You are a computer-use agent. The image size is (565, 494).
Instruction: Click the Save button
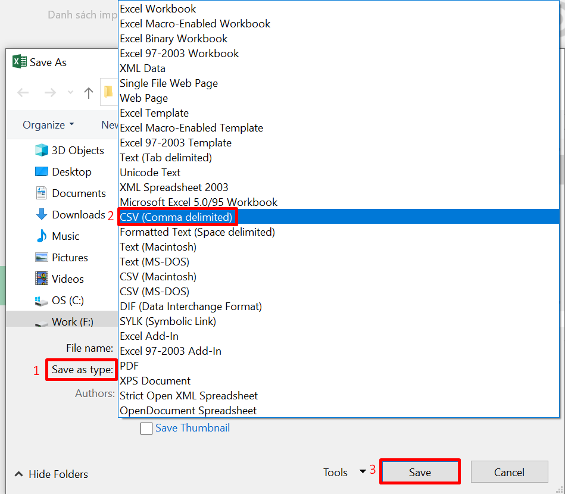(x=419, y=471)
